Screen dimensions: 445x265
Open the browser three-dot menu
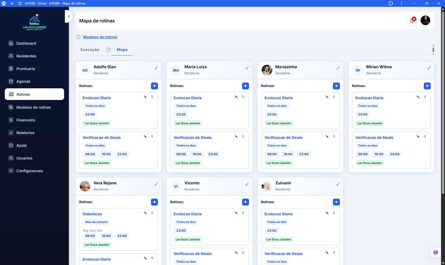(x=401, y=3)
